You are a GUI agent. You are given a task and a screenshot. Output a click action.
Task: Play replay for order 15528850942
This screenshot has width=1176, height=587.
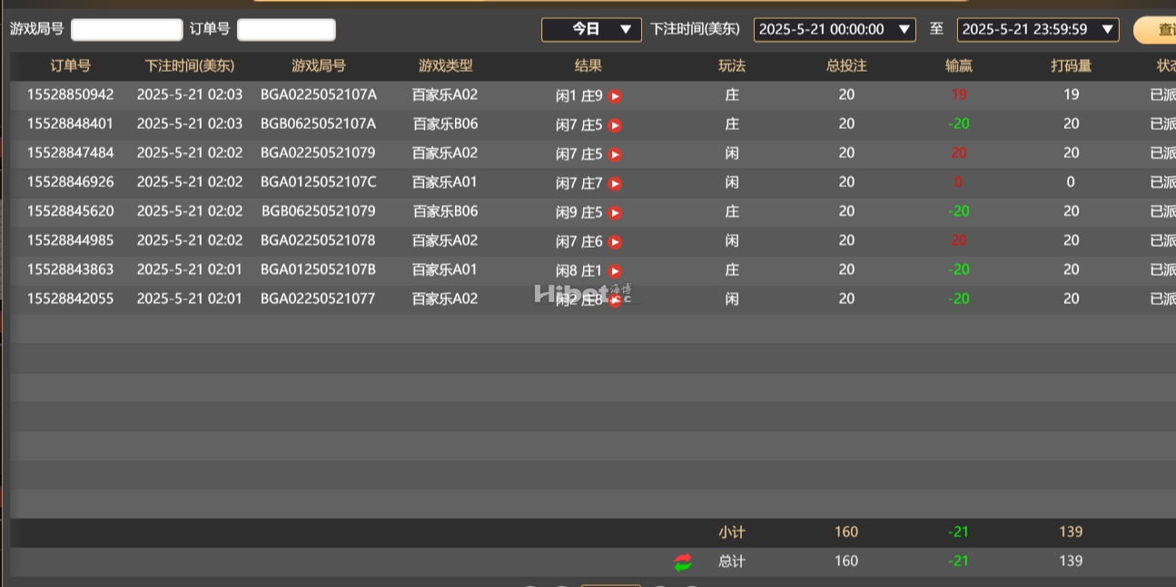615,96
